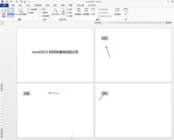
Task: Click the Word application icon
Action: click(2, 2)
